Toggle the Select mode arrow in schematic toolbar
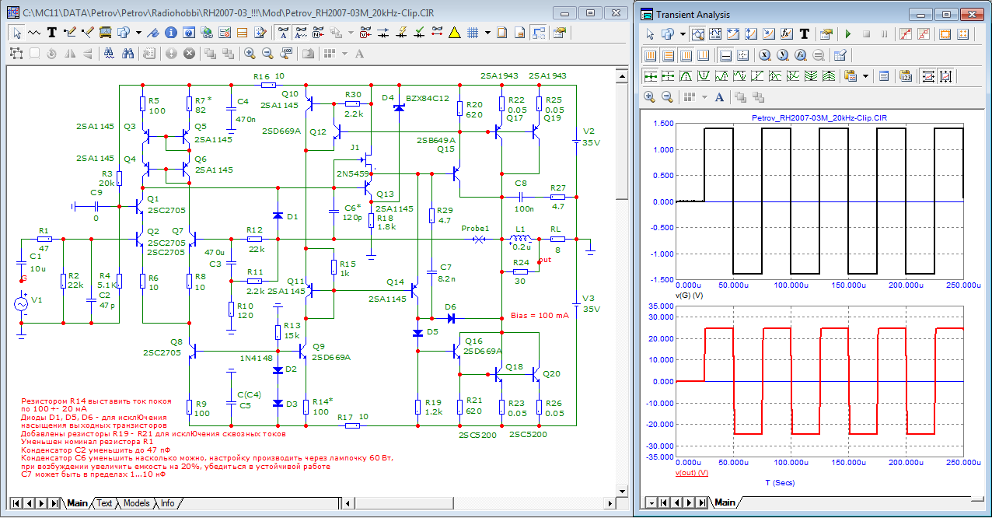This screenshot has width=992, height=518. coord(17,33)
